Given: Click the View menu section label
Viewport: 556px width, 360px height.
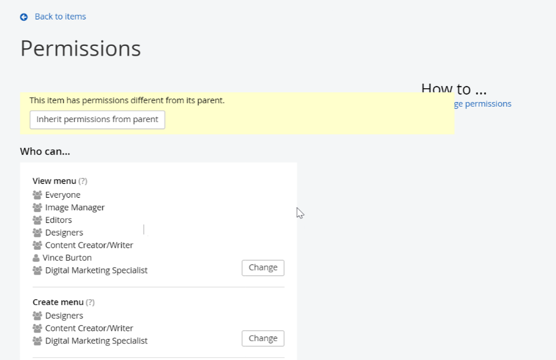Looking at the screenshot, I should pos(54,181).
